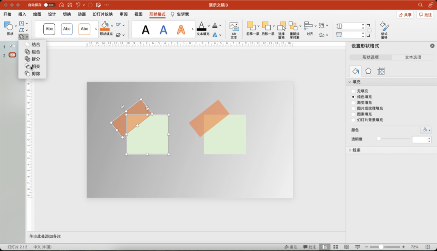437x251 pixels.
Task: Choose Union in merge shapes menu
Action: coord(32,45)
